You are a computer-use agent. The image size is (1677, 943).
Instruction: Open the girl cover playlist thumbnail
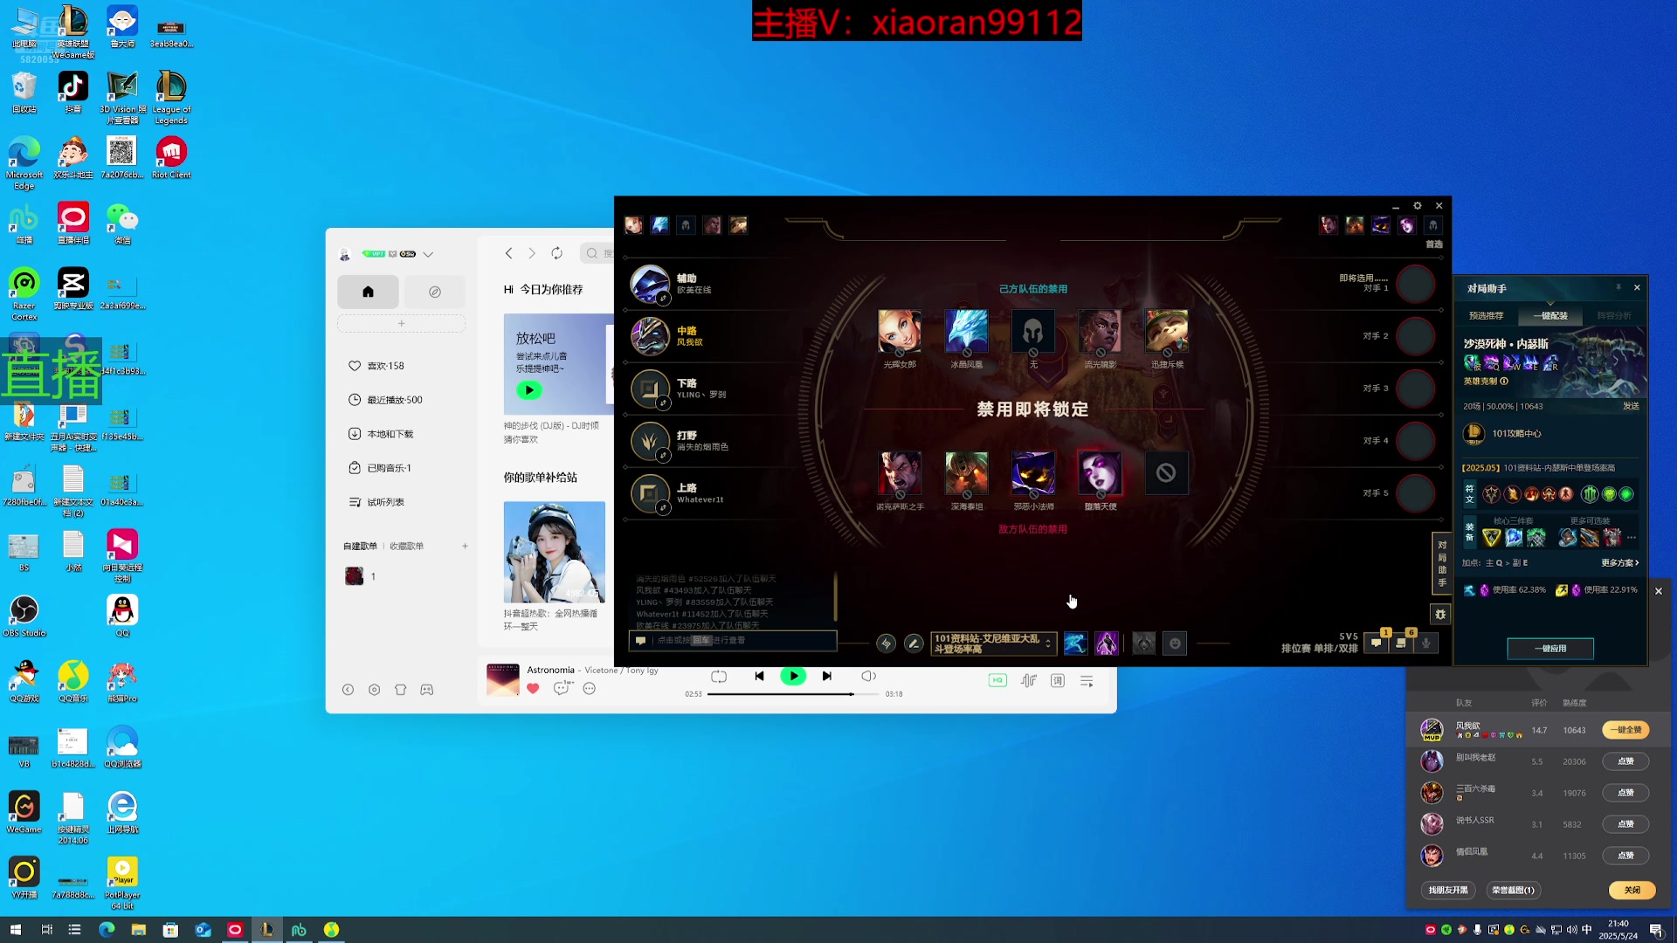(x=554, y=552)
